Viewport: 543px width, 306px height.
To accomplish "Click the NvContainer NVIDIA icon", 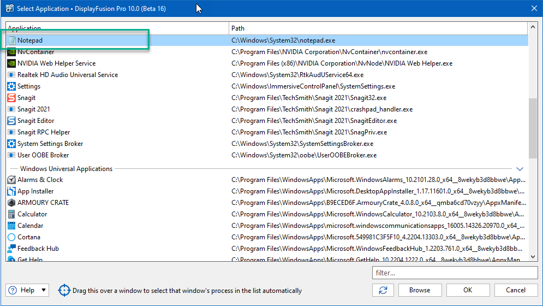I will (x=11, y=52).
